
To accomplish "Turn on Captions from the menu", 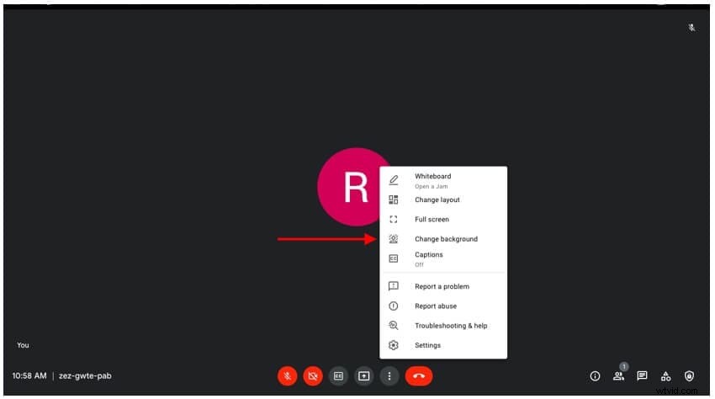I will 443,259.
